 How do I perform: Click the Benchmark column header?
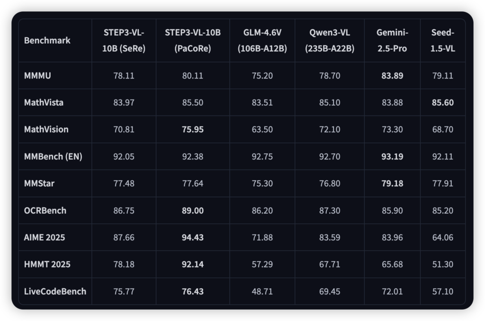[x=47, y=40]
